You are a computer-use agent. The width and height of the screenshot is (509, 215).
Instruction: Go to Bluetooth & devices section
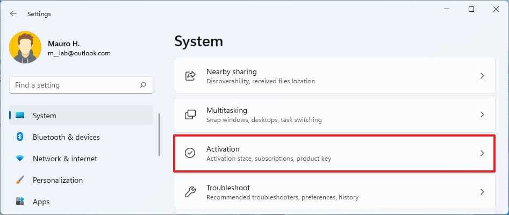(66, 137)
